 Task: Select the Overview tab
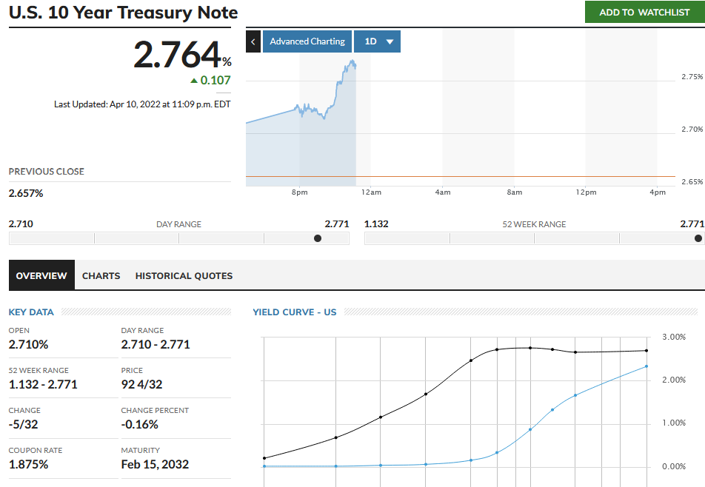coord(41,275)
